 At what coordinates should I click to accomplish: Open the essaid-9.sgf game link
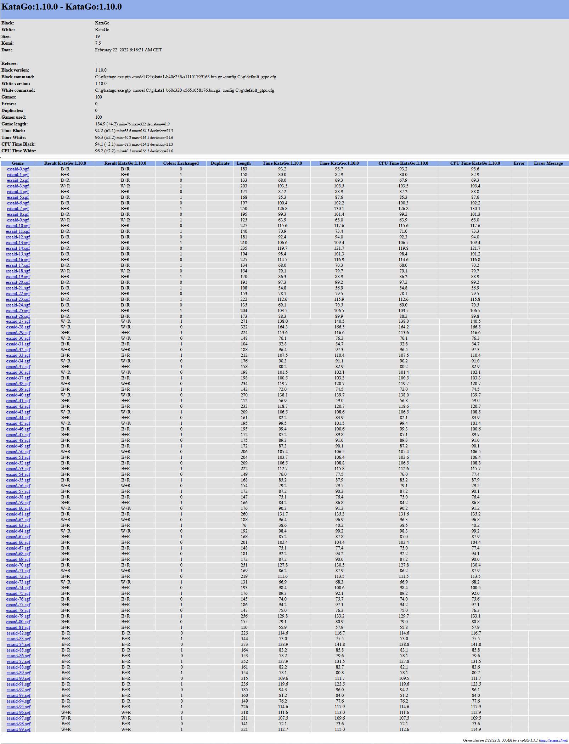pos(18,220)
